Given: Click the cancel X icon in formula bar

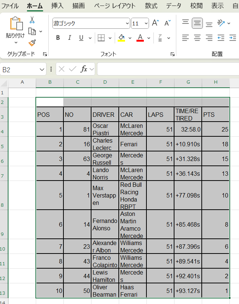Looking at the screenshot, I should pyautogui.click(x=62, y=69).
